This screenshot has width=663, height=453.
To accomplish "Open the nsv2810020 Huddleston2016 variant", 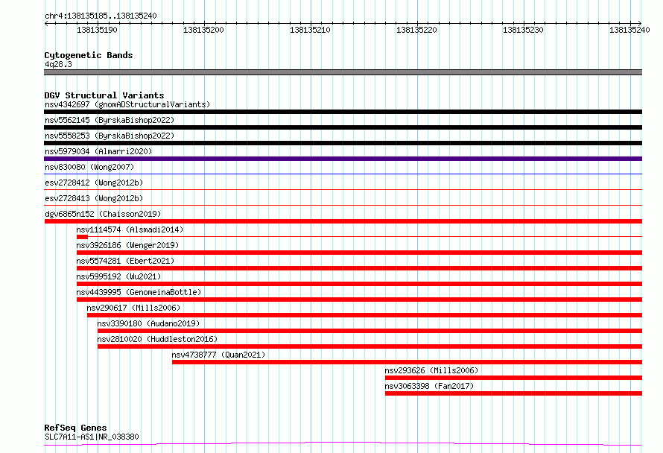I will 157,339.
